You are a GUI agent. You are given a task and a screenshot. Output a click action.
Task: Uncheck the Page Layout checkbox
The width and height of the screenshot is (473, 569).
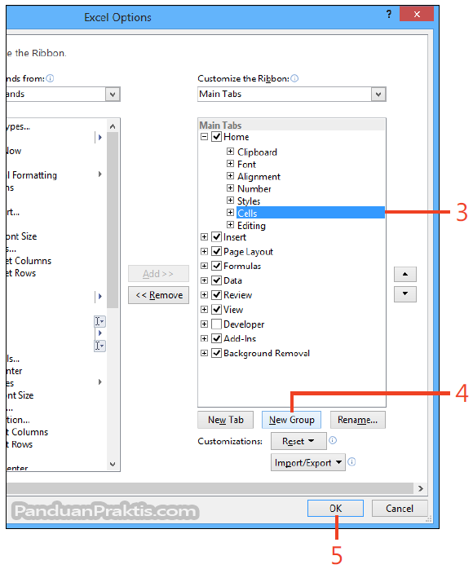pyautogui.click(x=217, y=251)
